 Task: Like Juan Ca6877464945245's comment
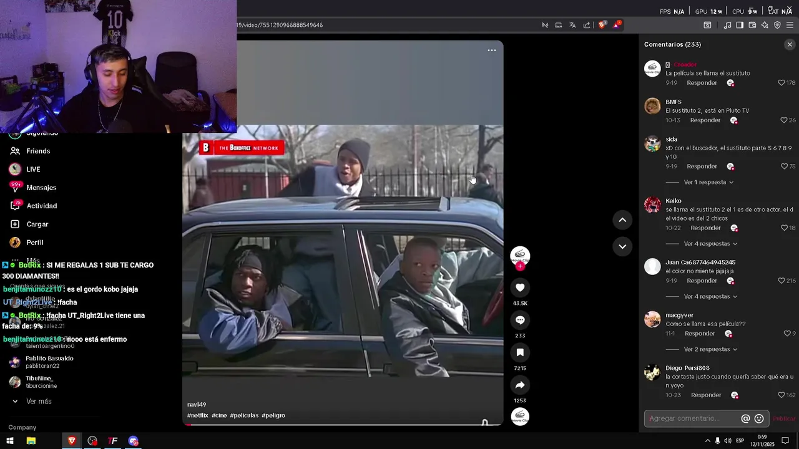click(781, 281)
